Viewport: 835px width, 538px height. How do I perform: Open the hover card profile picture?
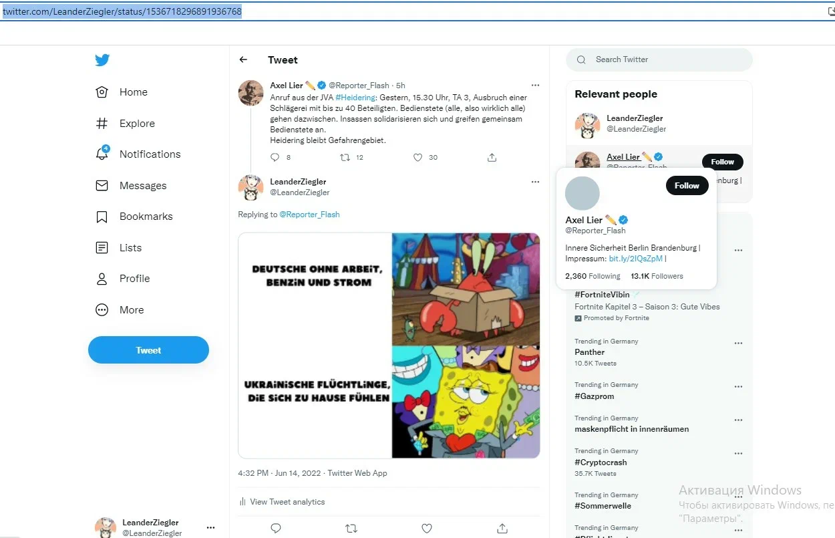(x=582, y=194)
